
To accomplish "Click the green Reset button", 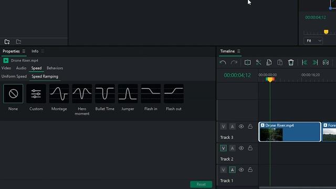I will [x=201, y=184].
